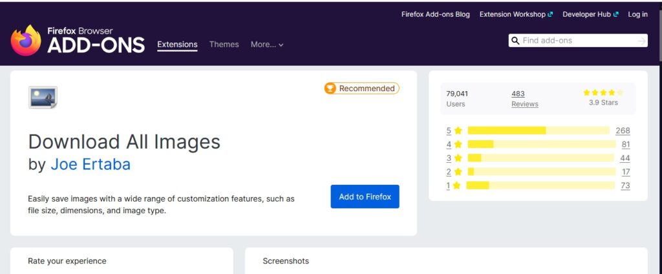Image resolution: width=662 pixels, height=274 pixels.
Task: Click the 2-star rating bar
Action: pyautogui.click(x=542, y=172)
